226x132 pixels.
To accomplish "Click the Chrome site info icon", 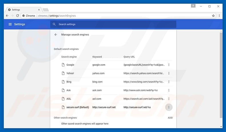I will [x=23, y=16].
